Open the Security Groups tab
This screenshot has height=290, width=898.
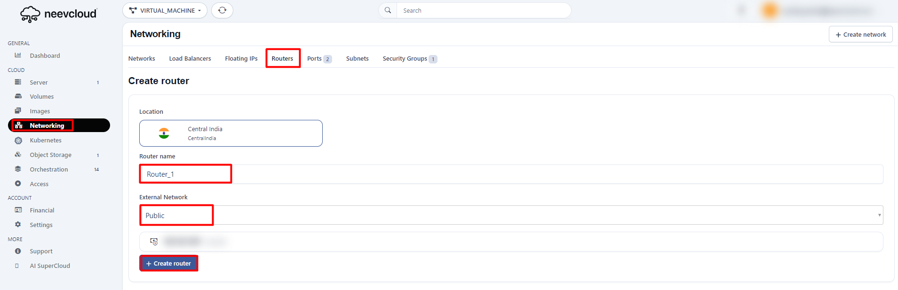click(x=405, y=59)
